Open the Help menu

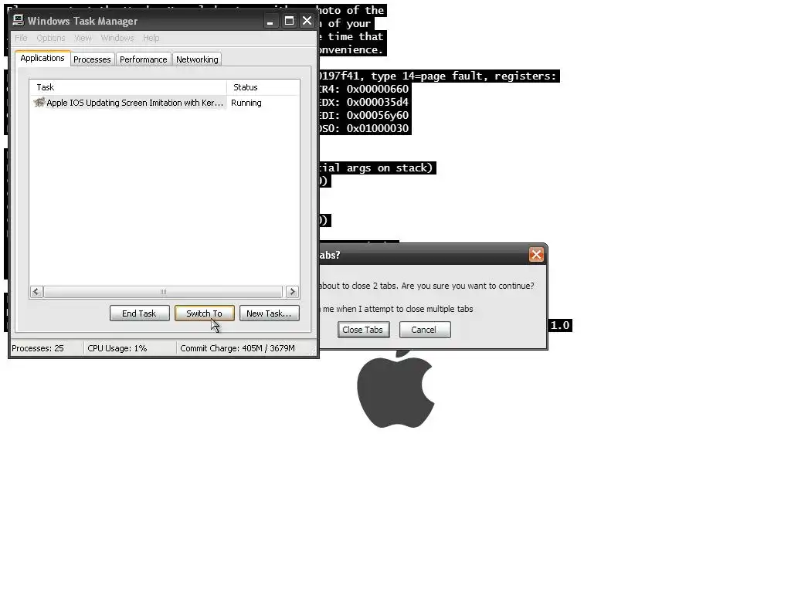151,38
